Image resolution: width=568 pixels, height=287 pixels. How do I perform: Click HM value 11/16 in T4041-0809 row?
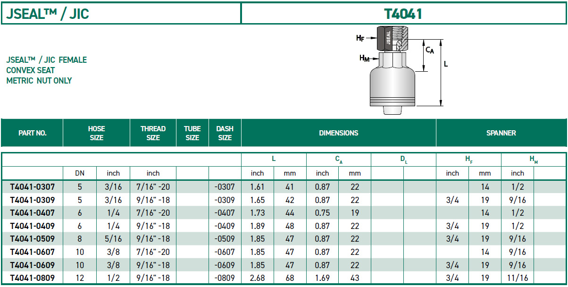point(517,278)
